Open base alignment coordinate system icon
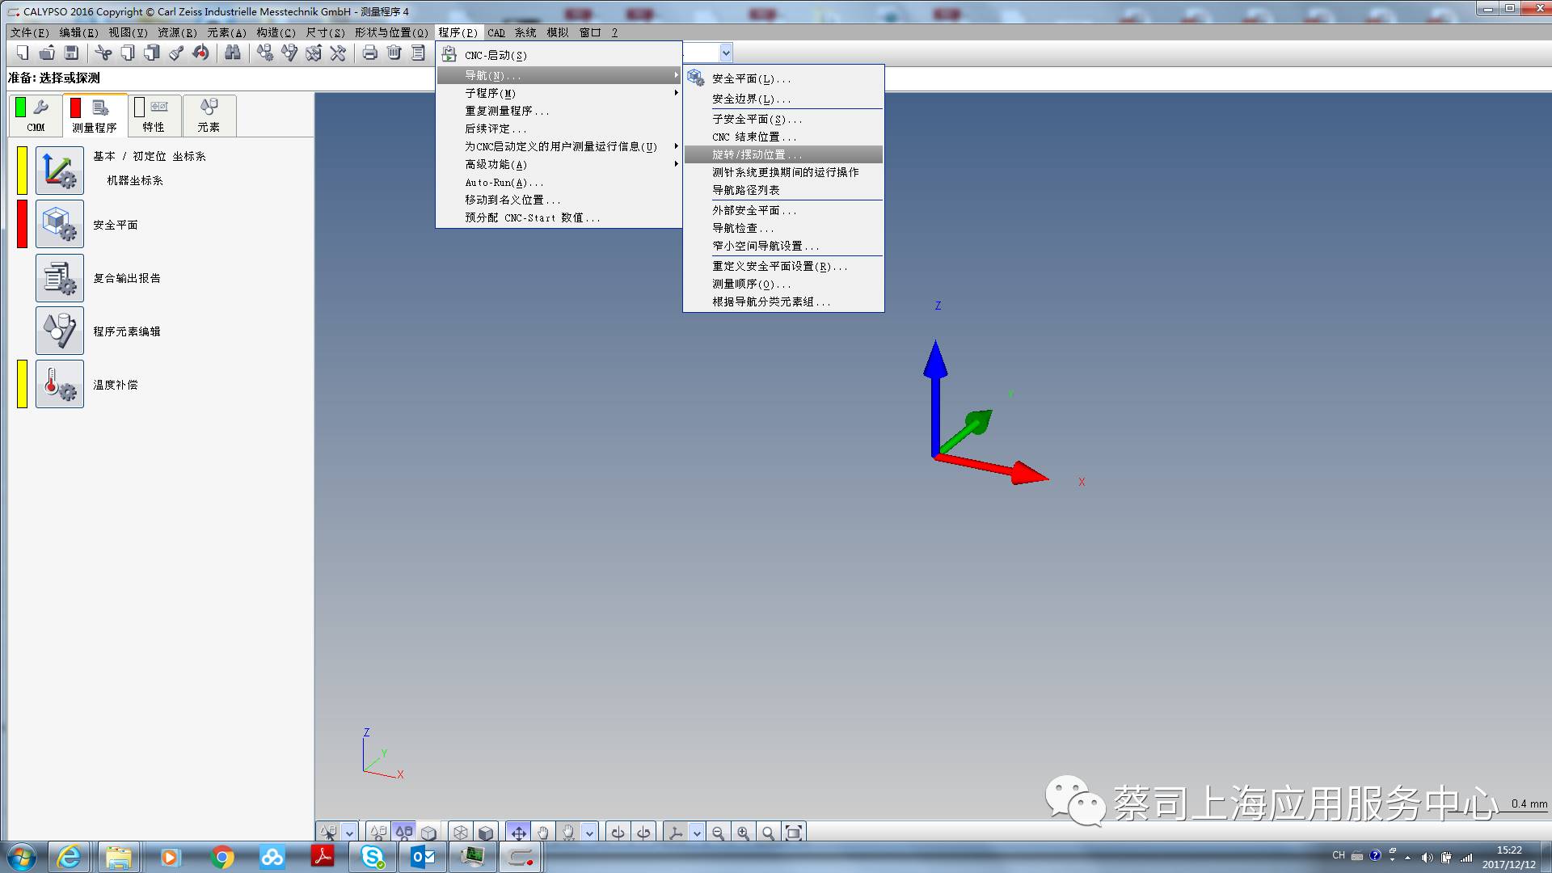The width and height of the screenshot is (1552, 873). [x=60, y=171]
